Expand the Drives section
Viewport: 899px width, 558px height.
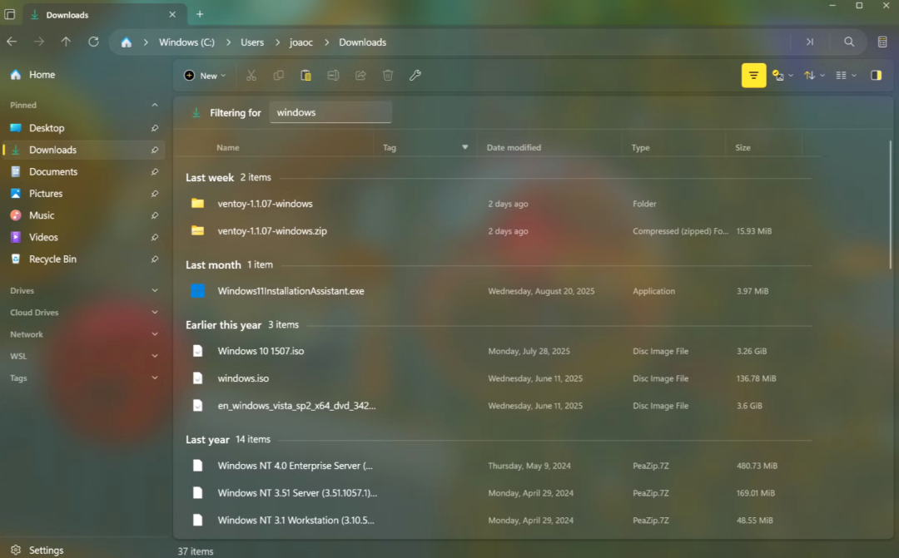point(154,290)
